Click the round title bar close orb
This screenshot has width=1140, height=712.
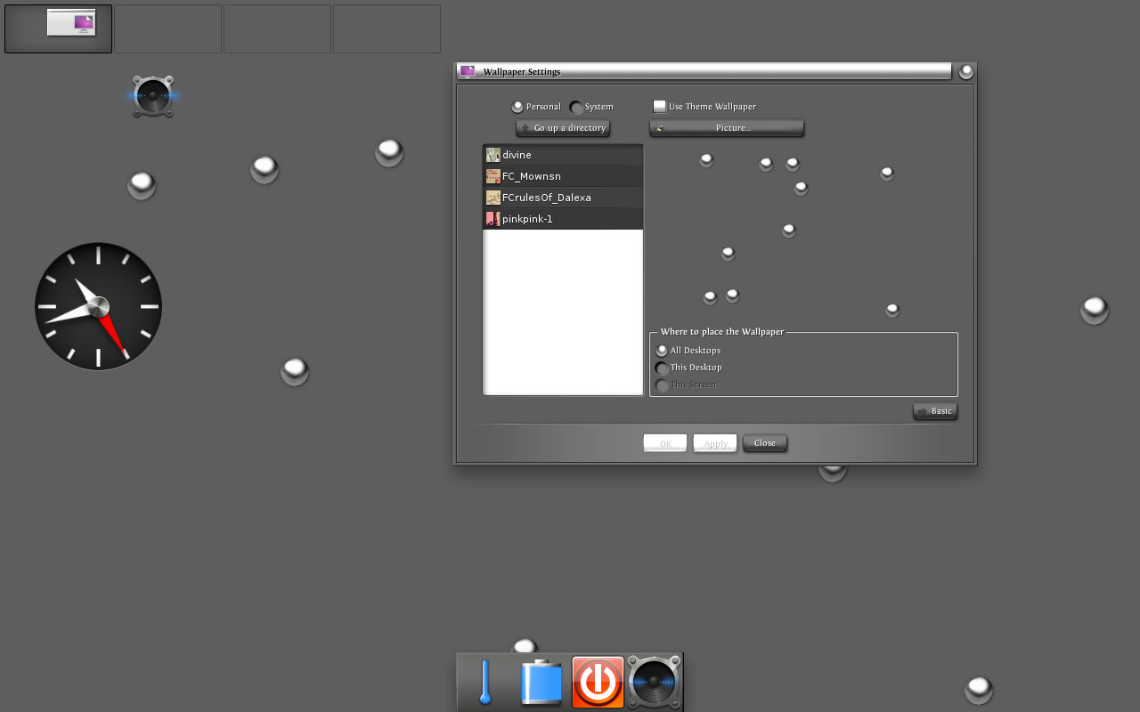tap(966, 71)
